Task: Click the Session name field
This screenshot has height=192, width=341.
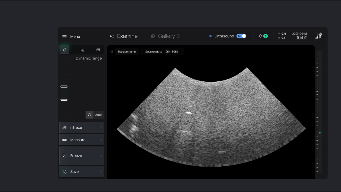Action: coord(126,52)
